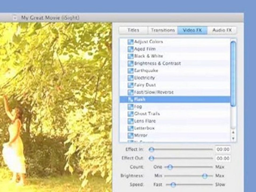Select Electricity effect label
The image size is (256, 192).
144,78
